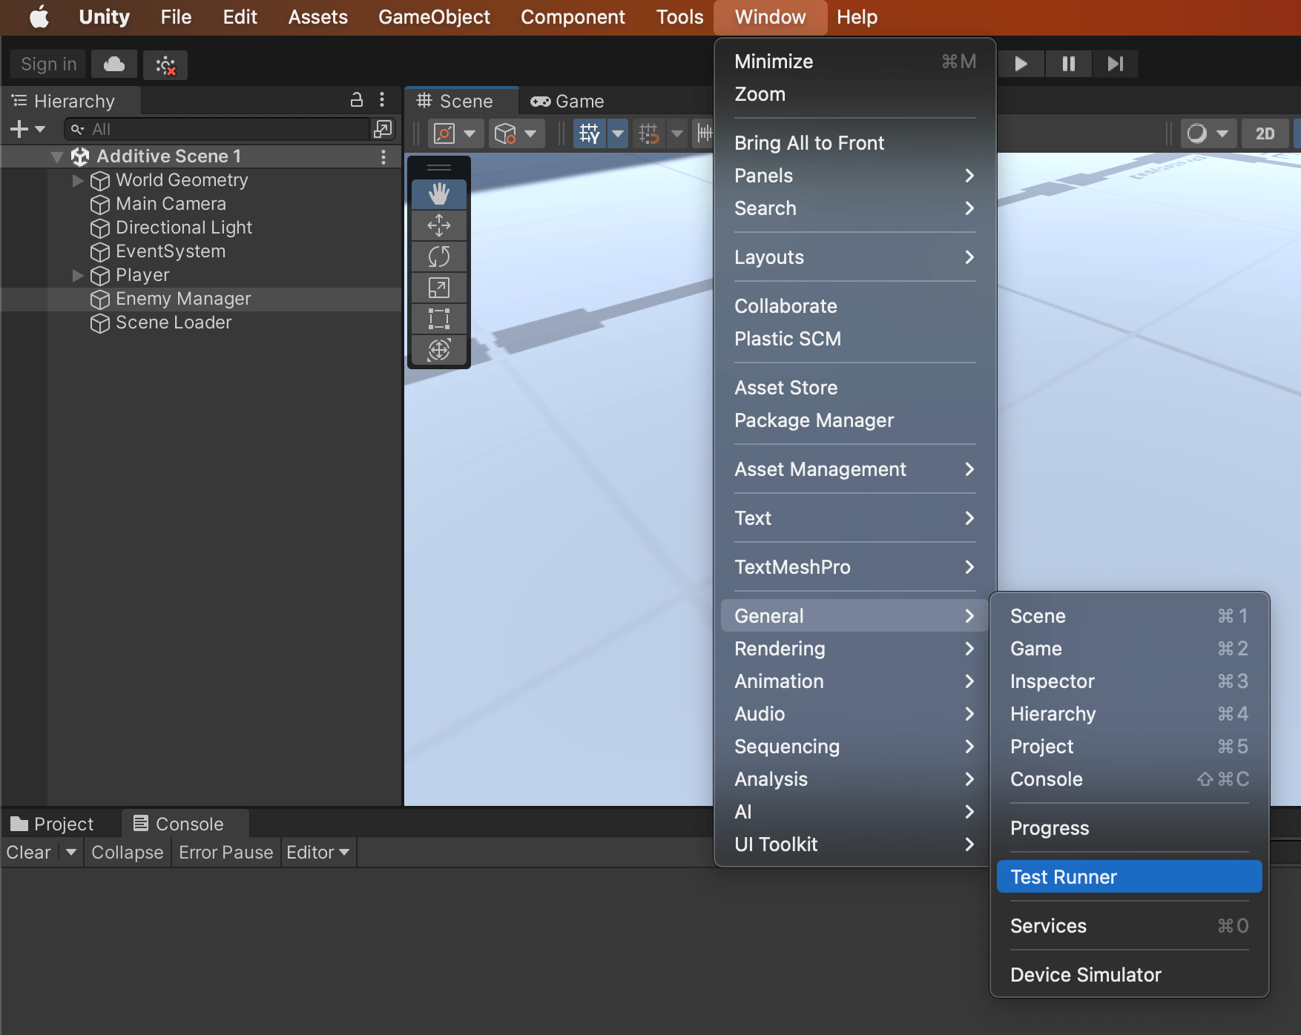Viewport: 1301px width, 1035px height.
Task: Select the Scale tool
Action: click(x=438, y=288)
